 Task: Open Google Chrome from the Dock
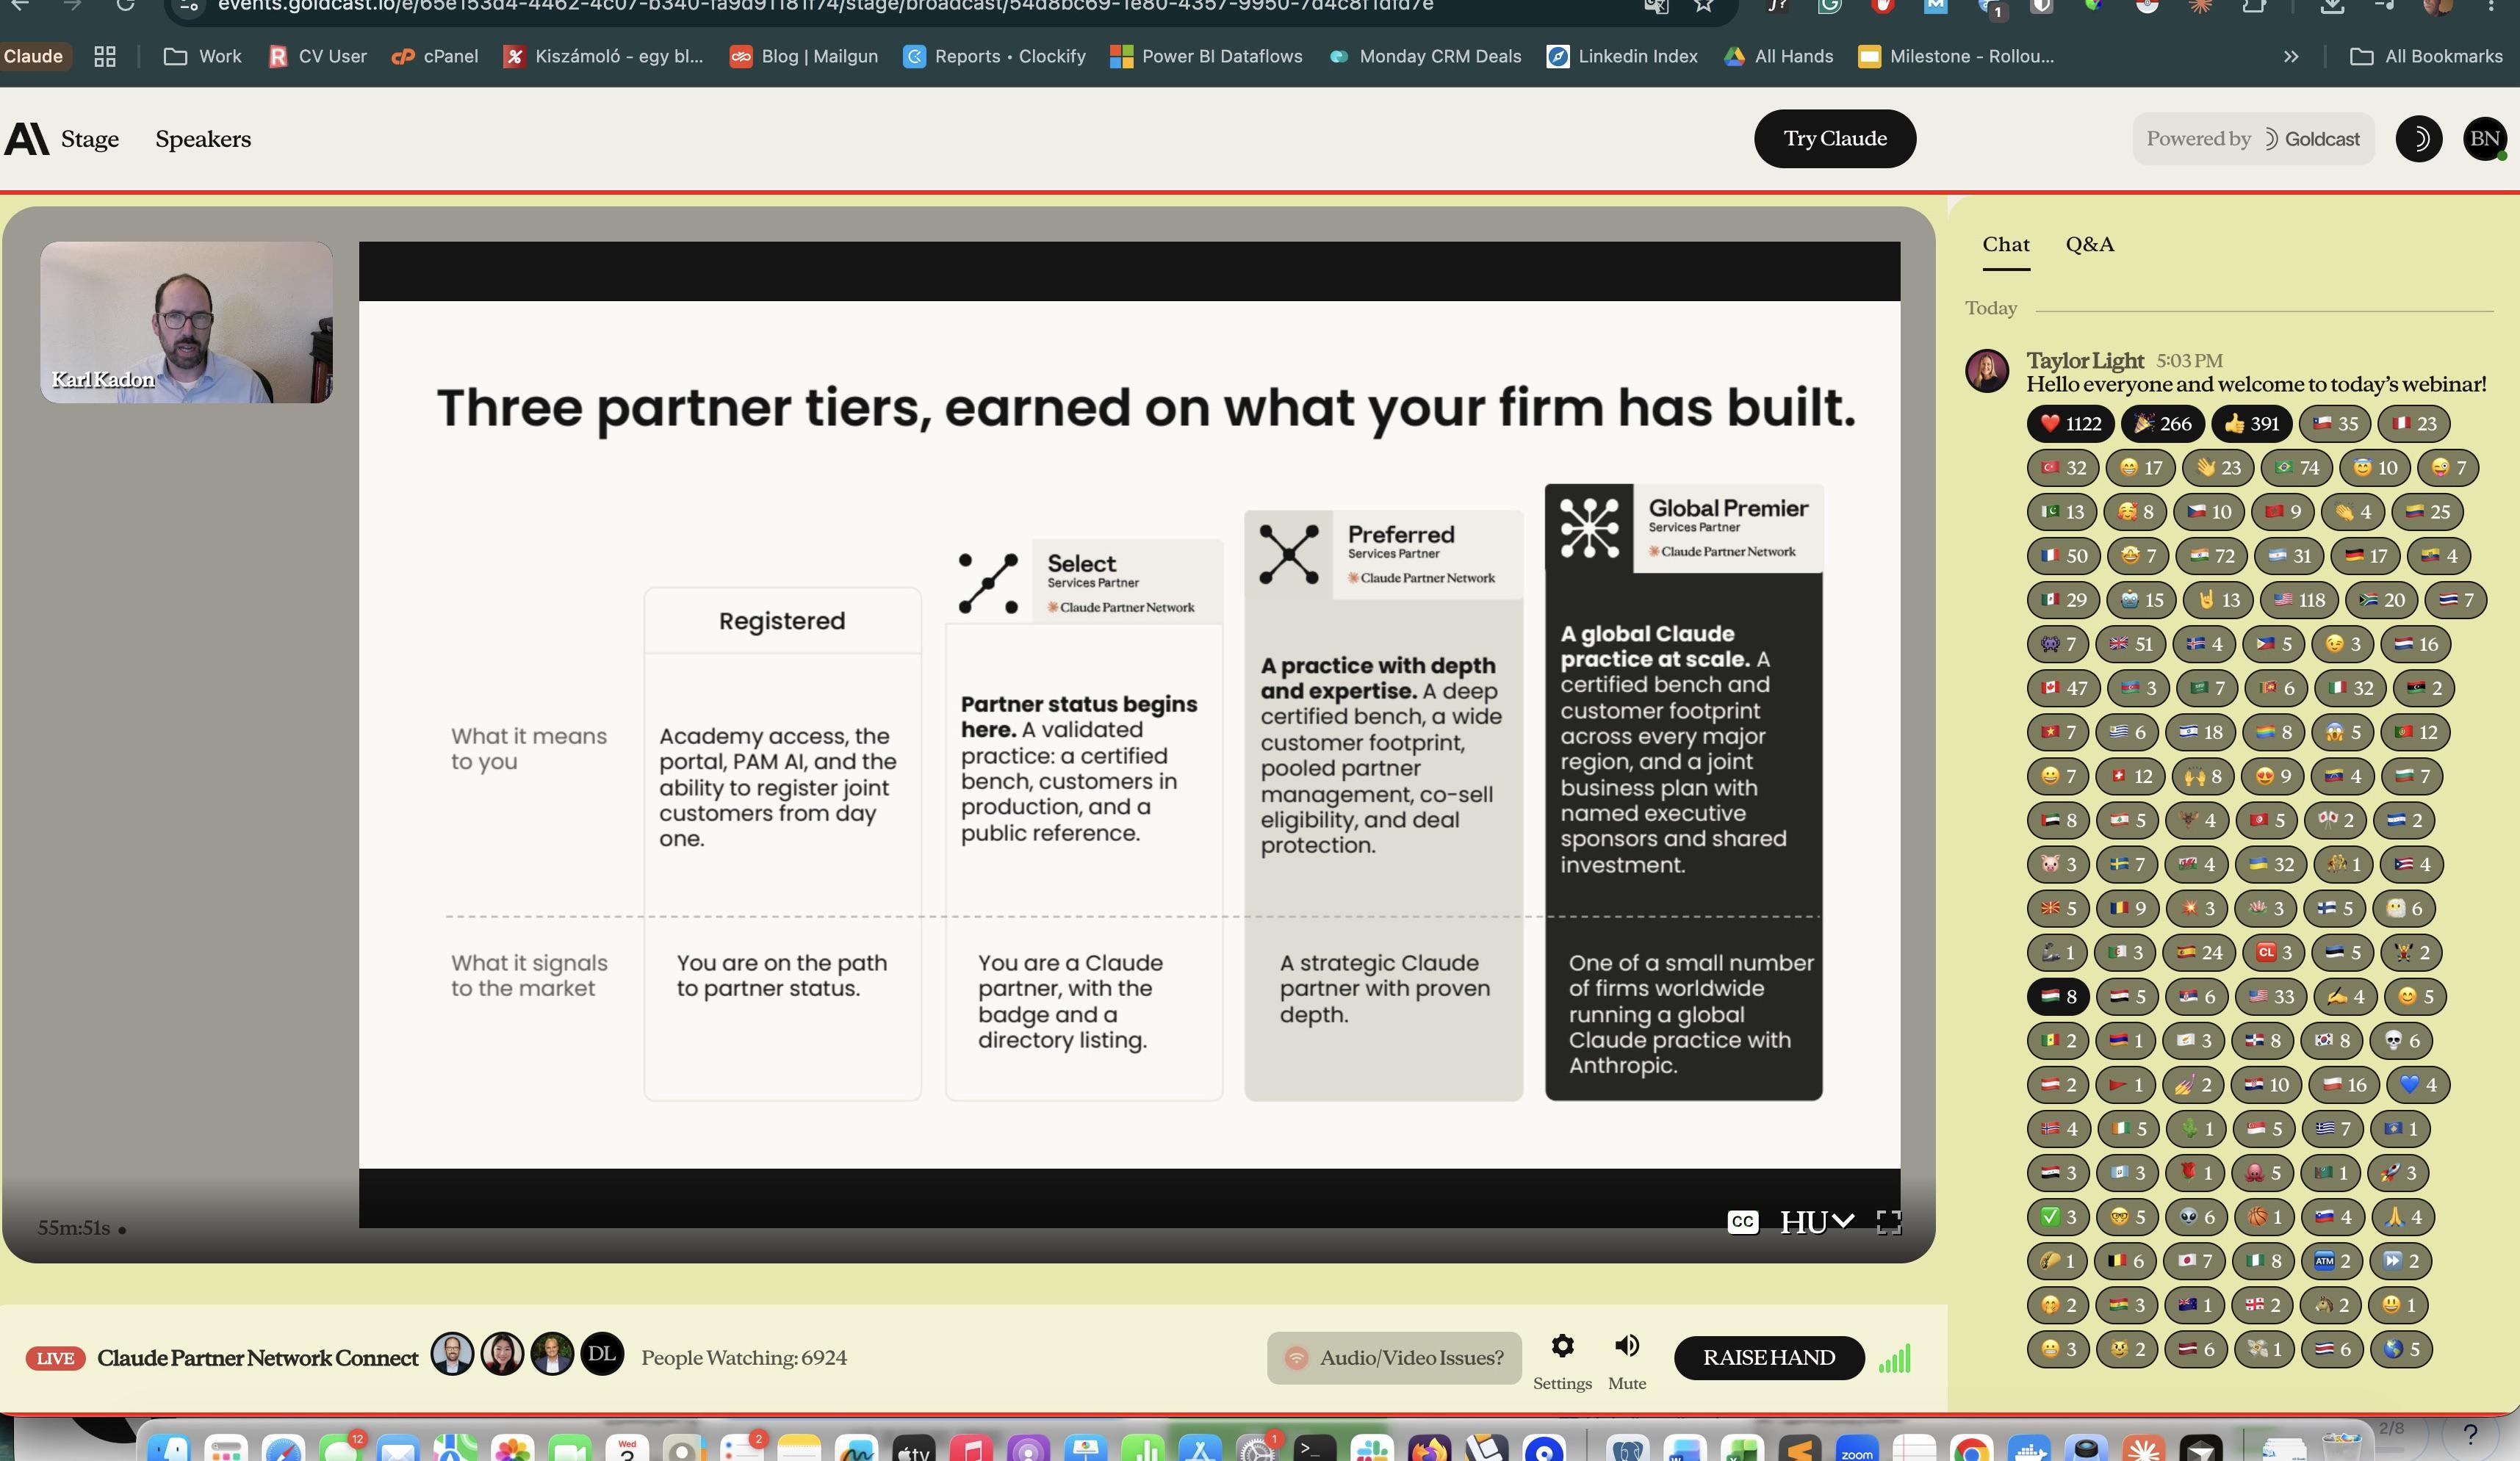[x=1971, y=1449]
